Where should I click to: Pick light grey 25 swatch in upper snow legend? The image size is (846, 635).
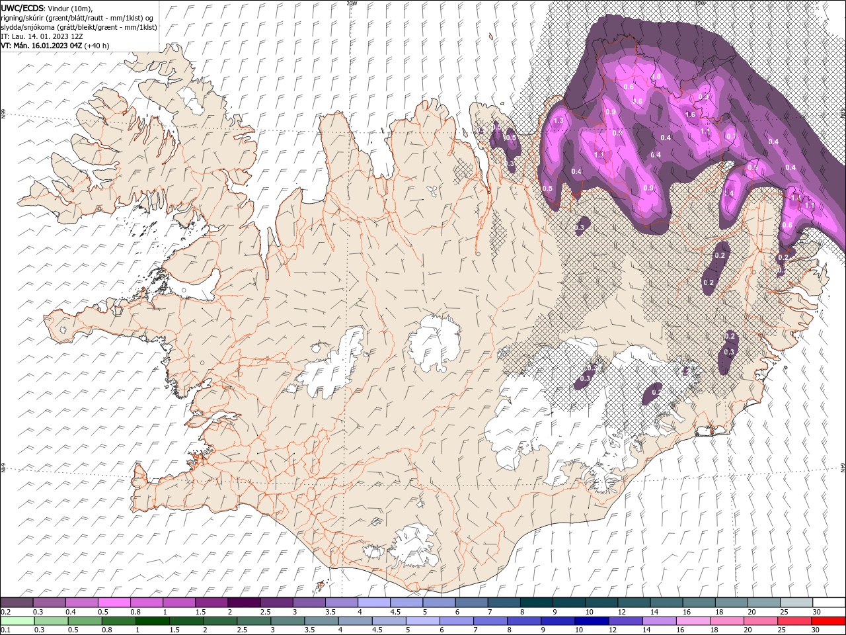[x=796, y=603]
